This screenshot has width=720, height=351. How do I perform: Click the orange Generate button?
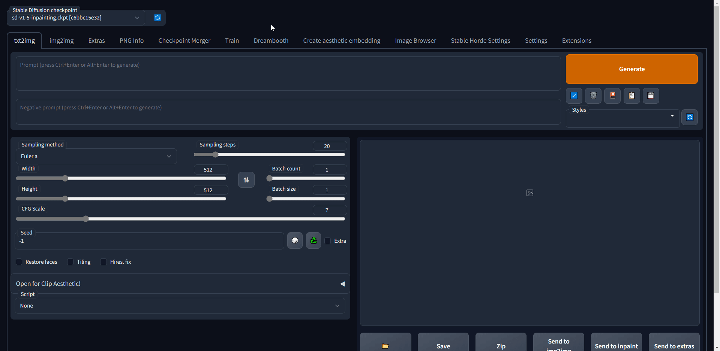click(632, 69)
